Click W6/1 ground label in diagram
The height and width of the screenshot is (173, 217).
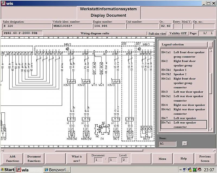pos(101,85)
